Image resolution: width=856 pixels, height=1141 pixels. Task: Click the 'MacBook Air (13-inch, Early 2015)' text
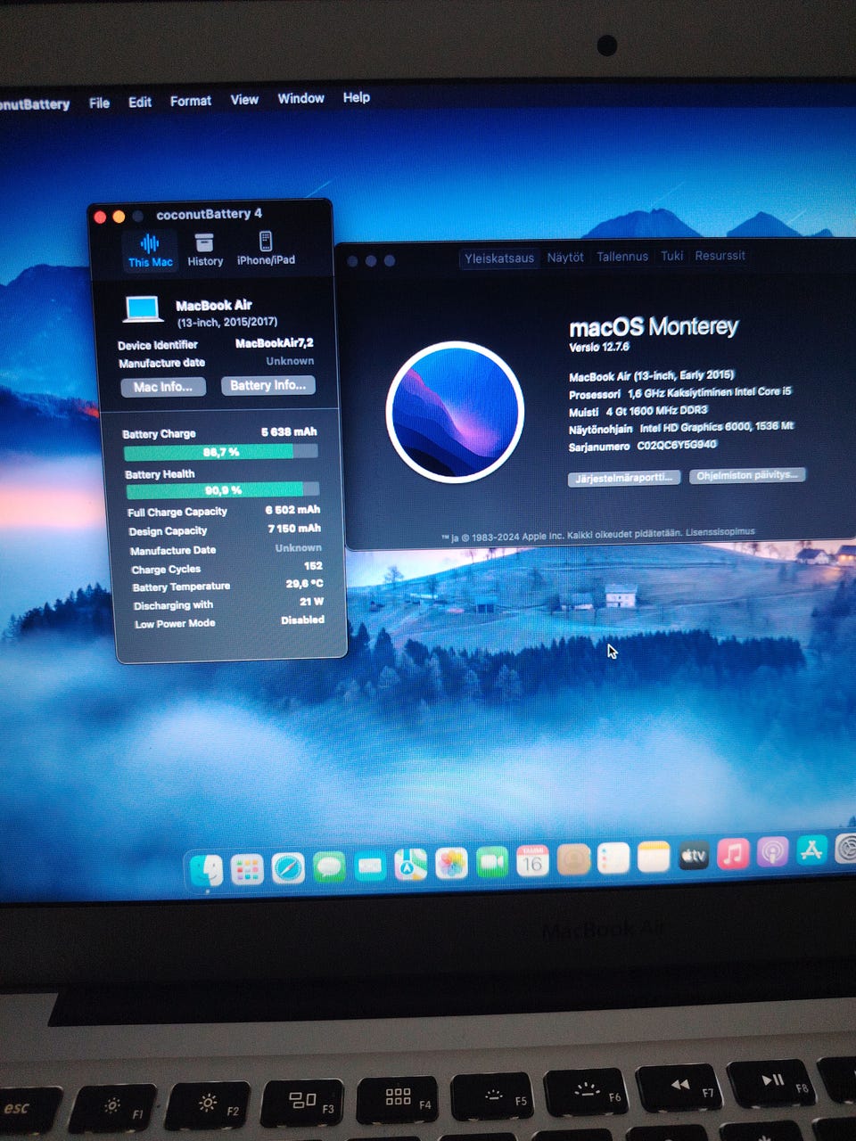point(652,376)
